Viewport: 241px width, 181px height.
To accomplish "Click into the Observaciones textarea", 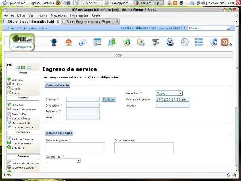I will pyautogui.click(x=144, y=147).
